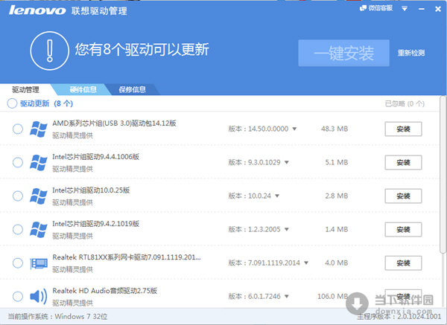Click Intel芯片组驱动9.4.2.1019版 name

[x=96, y=224]
